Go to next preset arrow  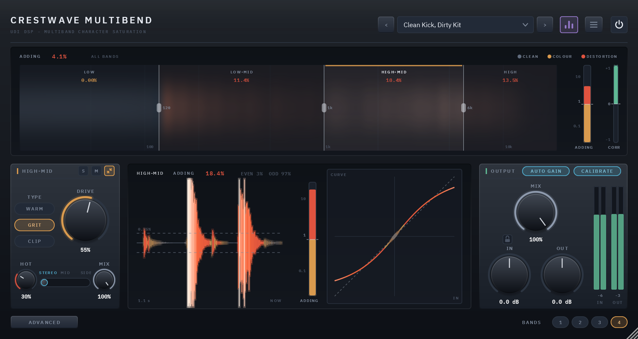(545, 25)
